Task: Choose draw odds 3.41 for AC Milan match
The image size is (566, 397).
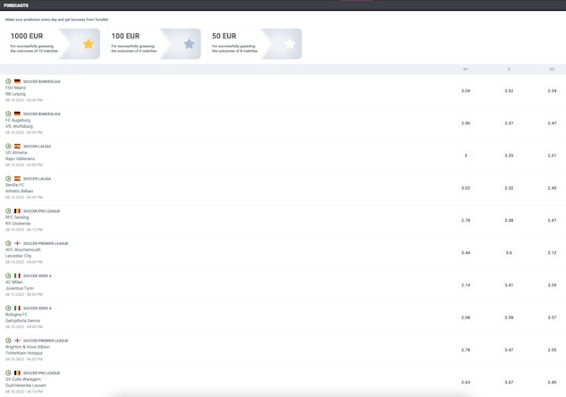Action: pos(509,284)
